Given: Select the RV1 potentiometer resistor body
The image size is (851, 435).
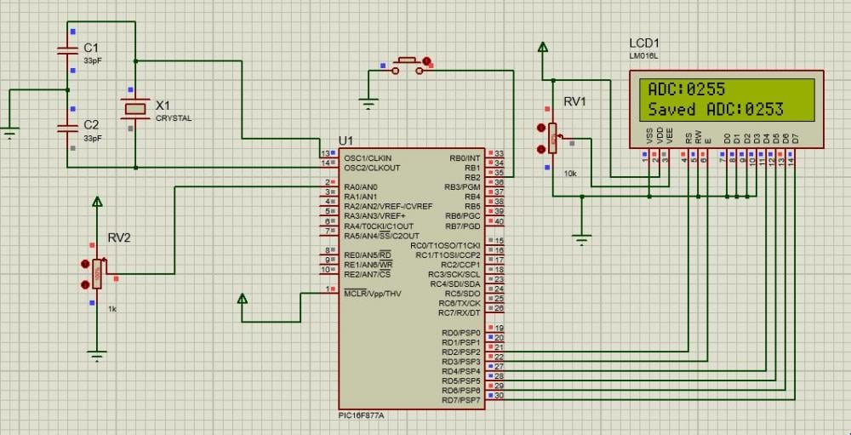Looking at the screenshot, I should (x=553, y=138).
